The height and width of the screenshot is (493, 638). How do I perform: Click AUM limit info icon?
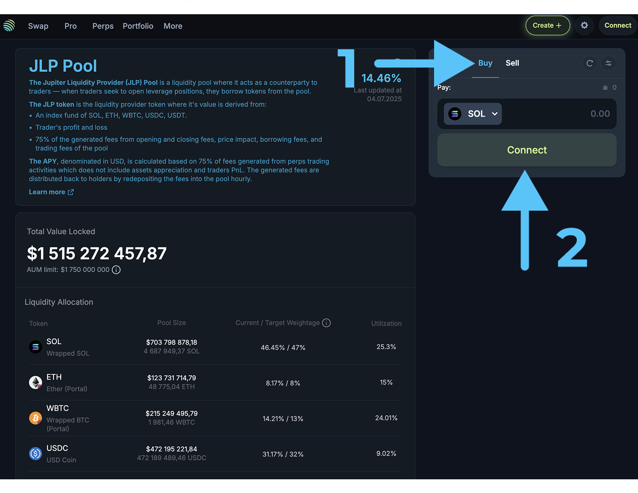(x=116, y=270)
